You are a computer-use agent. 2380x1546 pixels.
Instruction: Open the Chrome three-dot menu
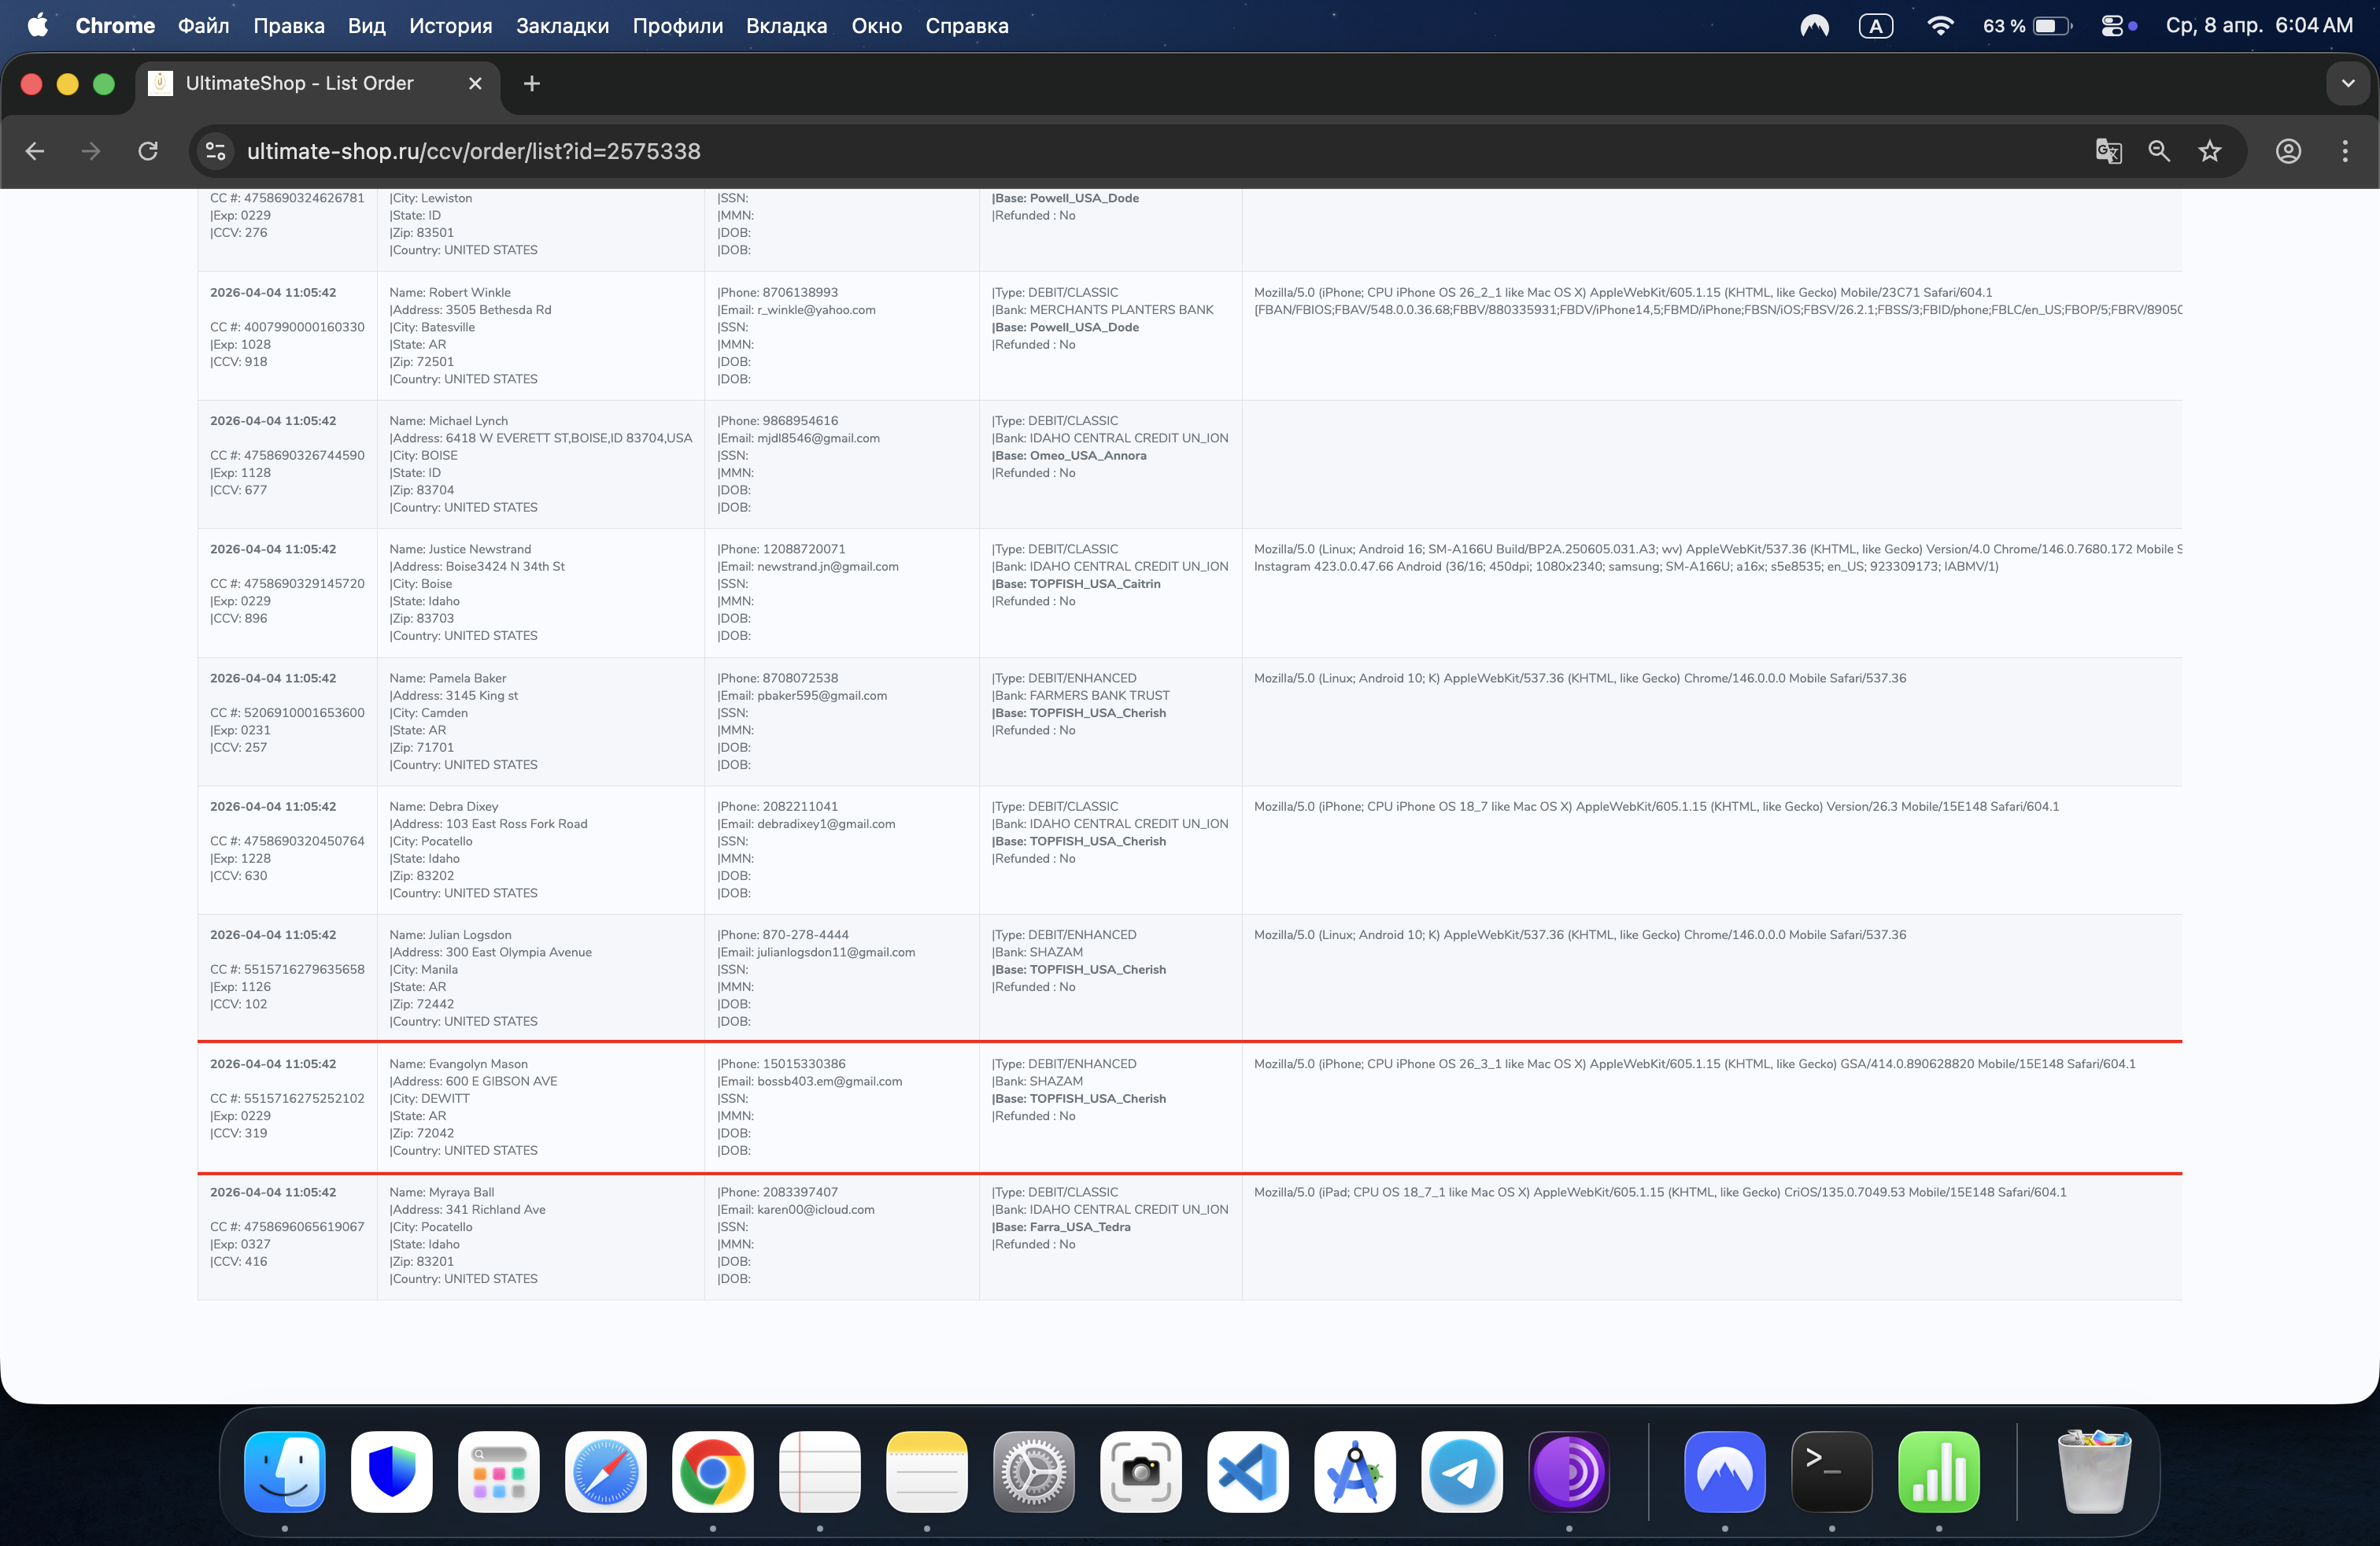[x=2344, y=151]
